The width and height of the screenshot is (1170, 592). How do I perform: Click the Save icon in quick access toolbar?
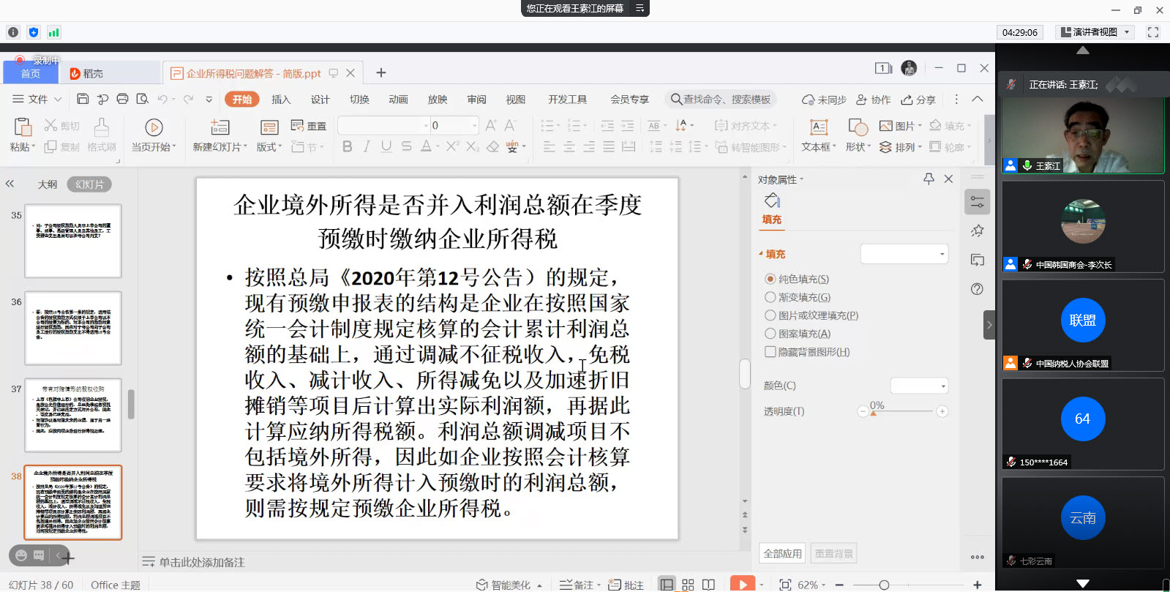click(83, 99)
